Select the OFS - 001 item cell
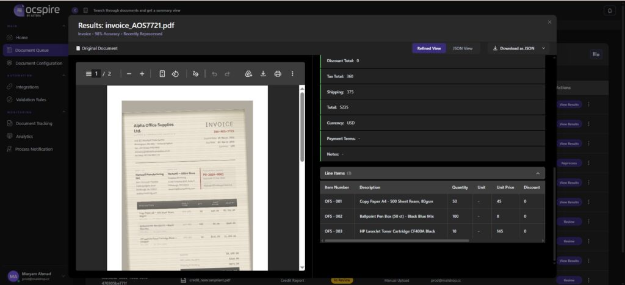 click(337, 201)
